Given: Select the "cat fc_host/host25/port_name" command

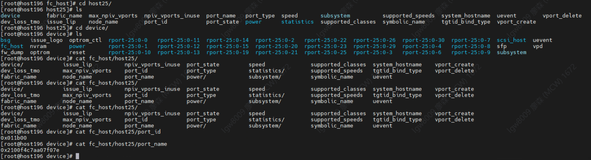Looking at the screenshot, I should tap(121, 143).
